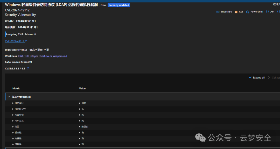The image size is (280, 149).
Task: Click the API curly braces icon
Action: click(x=267, y=12)
